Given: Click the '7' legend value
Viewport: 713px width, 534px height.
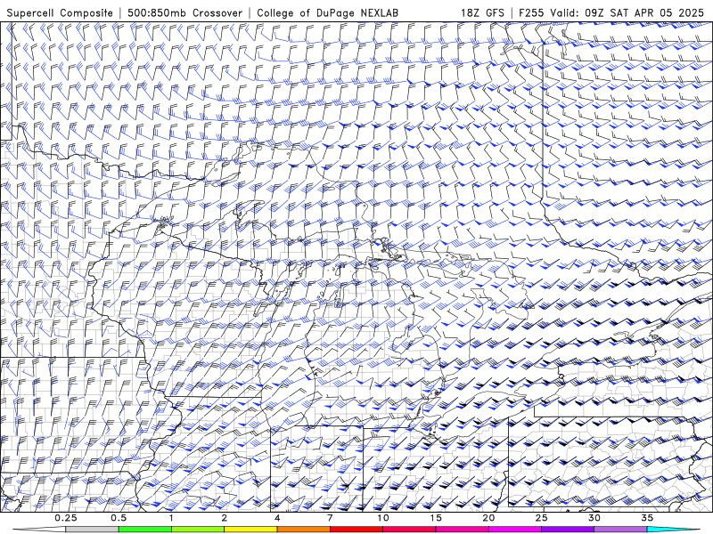Looking at the screenshot, I should click(330, 518).
